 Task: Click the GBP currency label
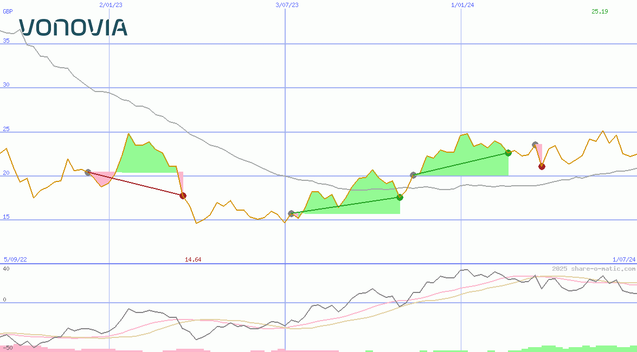[8, 11]
